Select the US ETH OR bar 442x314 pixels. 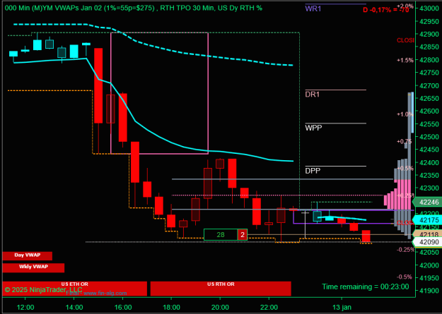(75, 289)
